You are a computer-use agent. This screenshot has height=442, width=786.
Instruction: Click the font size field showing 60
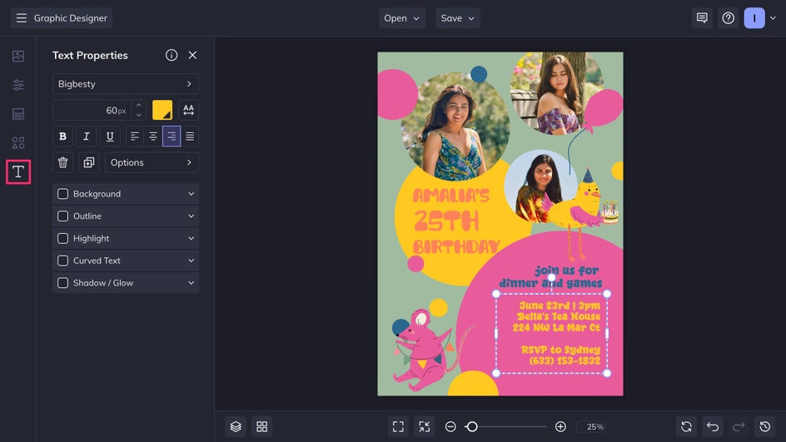pos(92,110)
